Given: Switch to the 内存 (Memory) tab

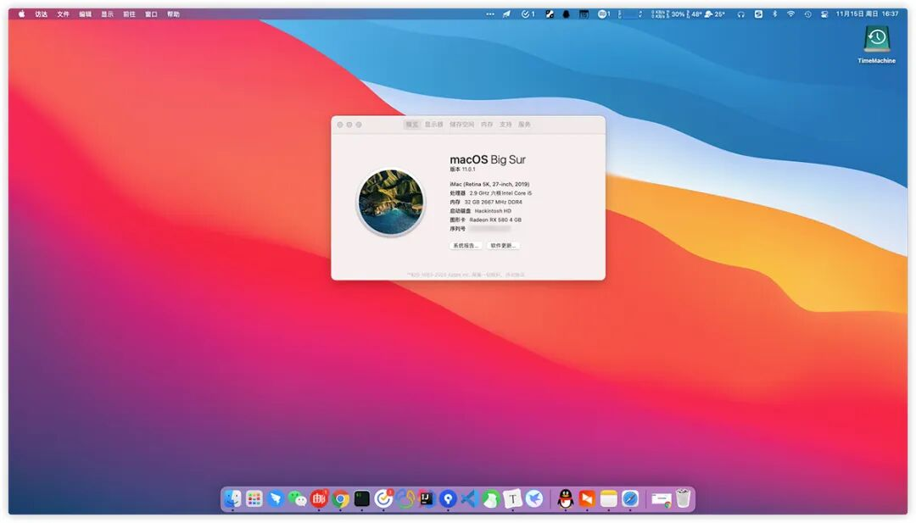Looking at the screenshot, I should click(487, 125).
